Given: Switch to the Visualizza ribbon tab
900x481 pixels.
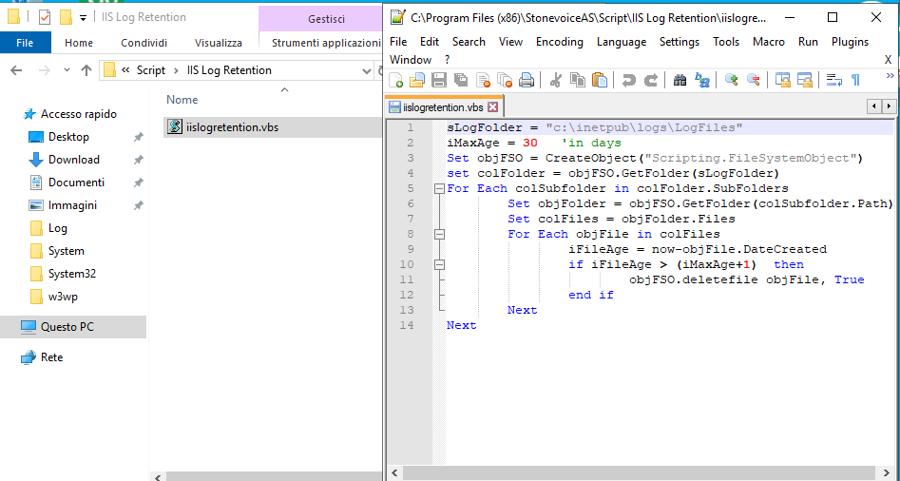Looking at the screenshot, I should coord(219,43).
